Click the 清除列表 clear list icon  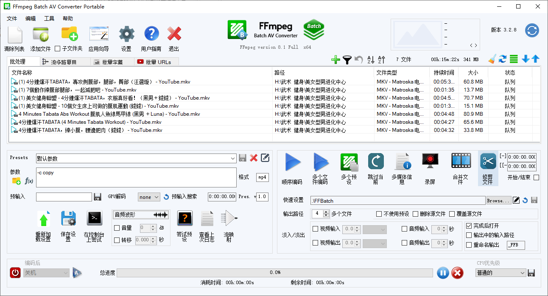click(15, 34)
